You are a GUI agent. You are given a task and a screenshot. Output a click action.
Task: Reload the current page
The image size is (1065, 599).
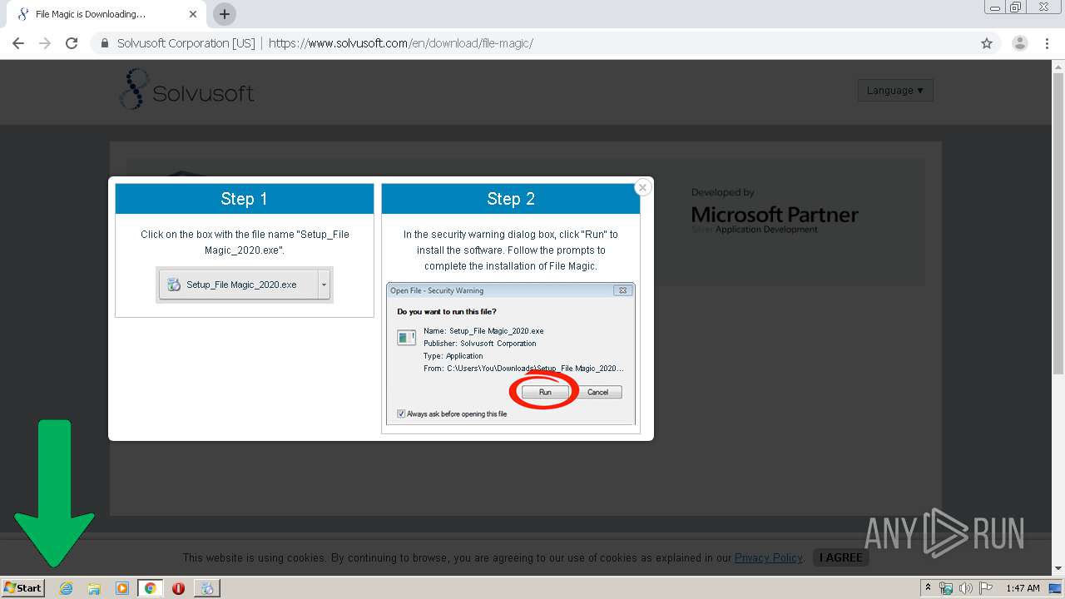pyautogui.click(x=72, y=43)
